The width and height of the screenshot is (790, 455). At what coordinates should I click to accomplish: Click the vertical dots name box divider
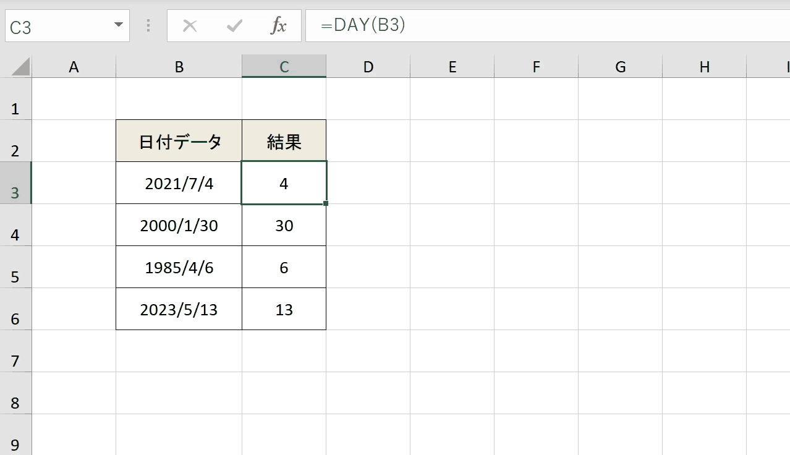click(x=148, y=26)
